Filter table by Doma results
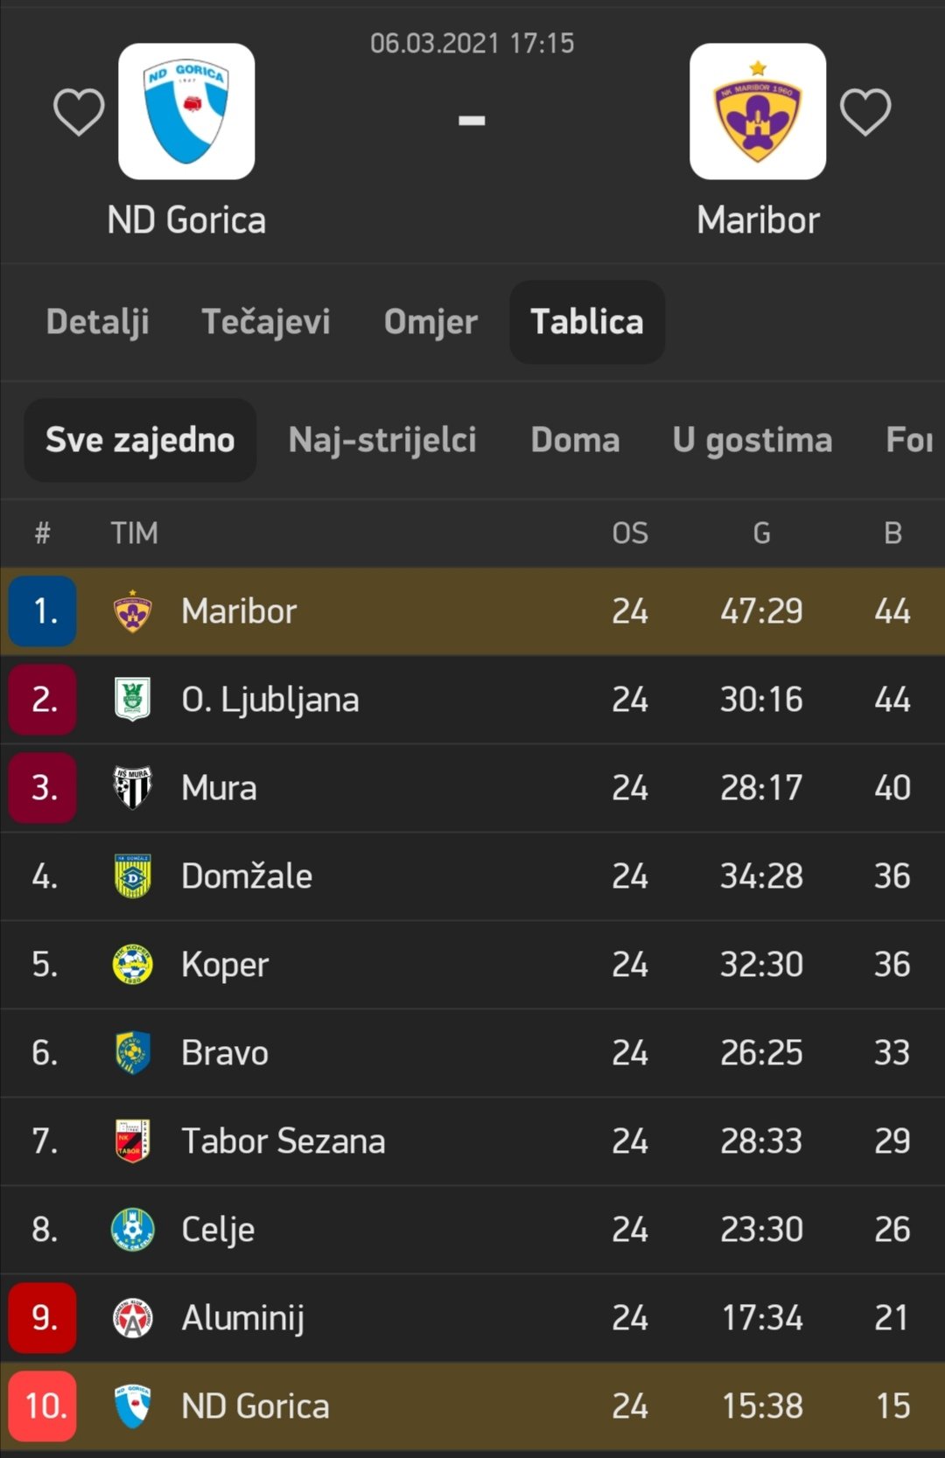This screenshot has width=945, height=1458. (575, 440)
